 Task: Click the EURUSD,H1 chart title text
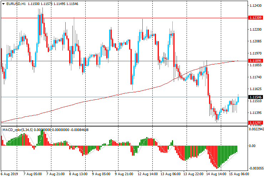[16, 4]
